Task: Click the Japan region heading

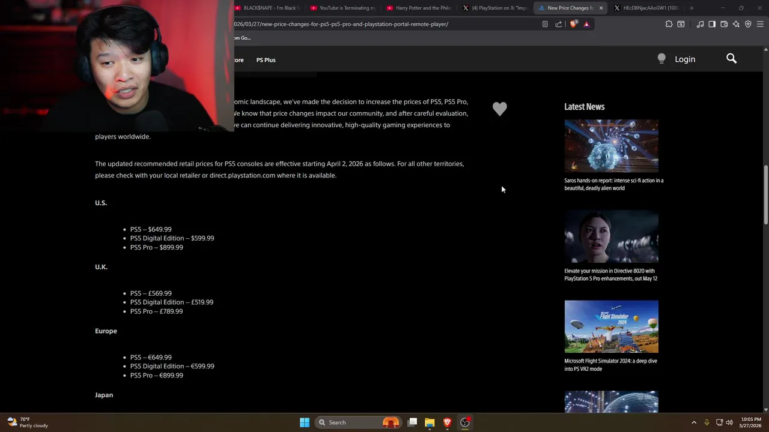Action: tap(104, 395)
